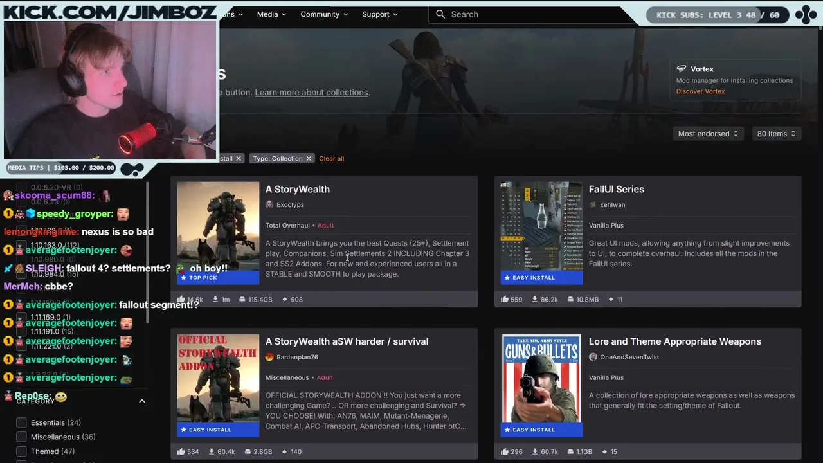
Task: Click the thumbs-up icon next to 534
Action: [x=181, y=451]
